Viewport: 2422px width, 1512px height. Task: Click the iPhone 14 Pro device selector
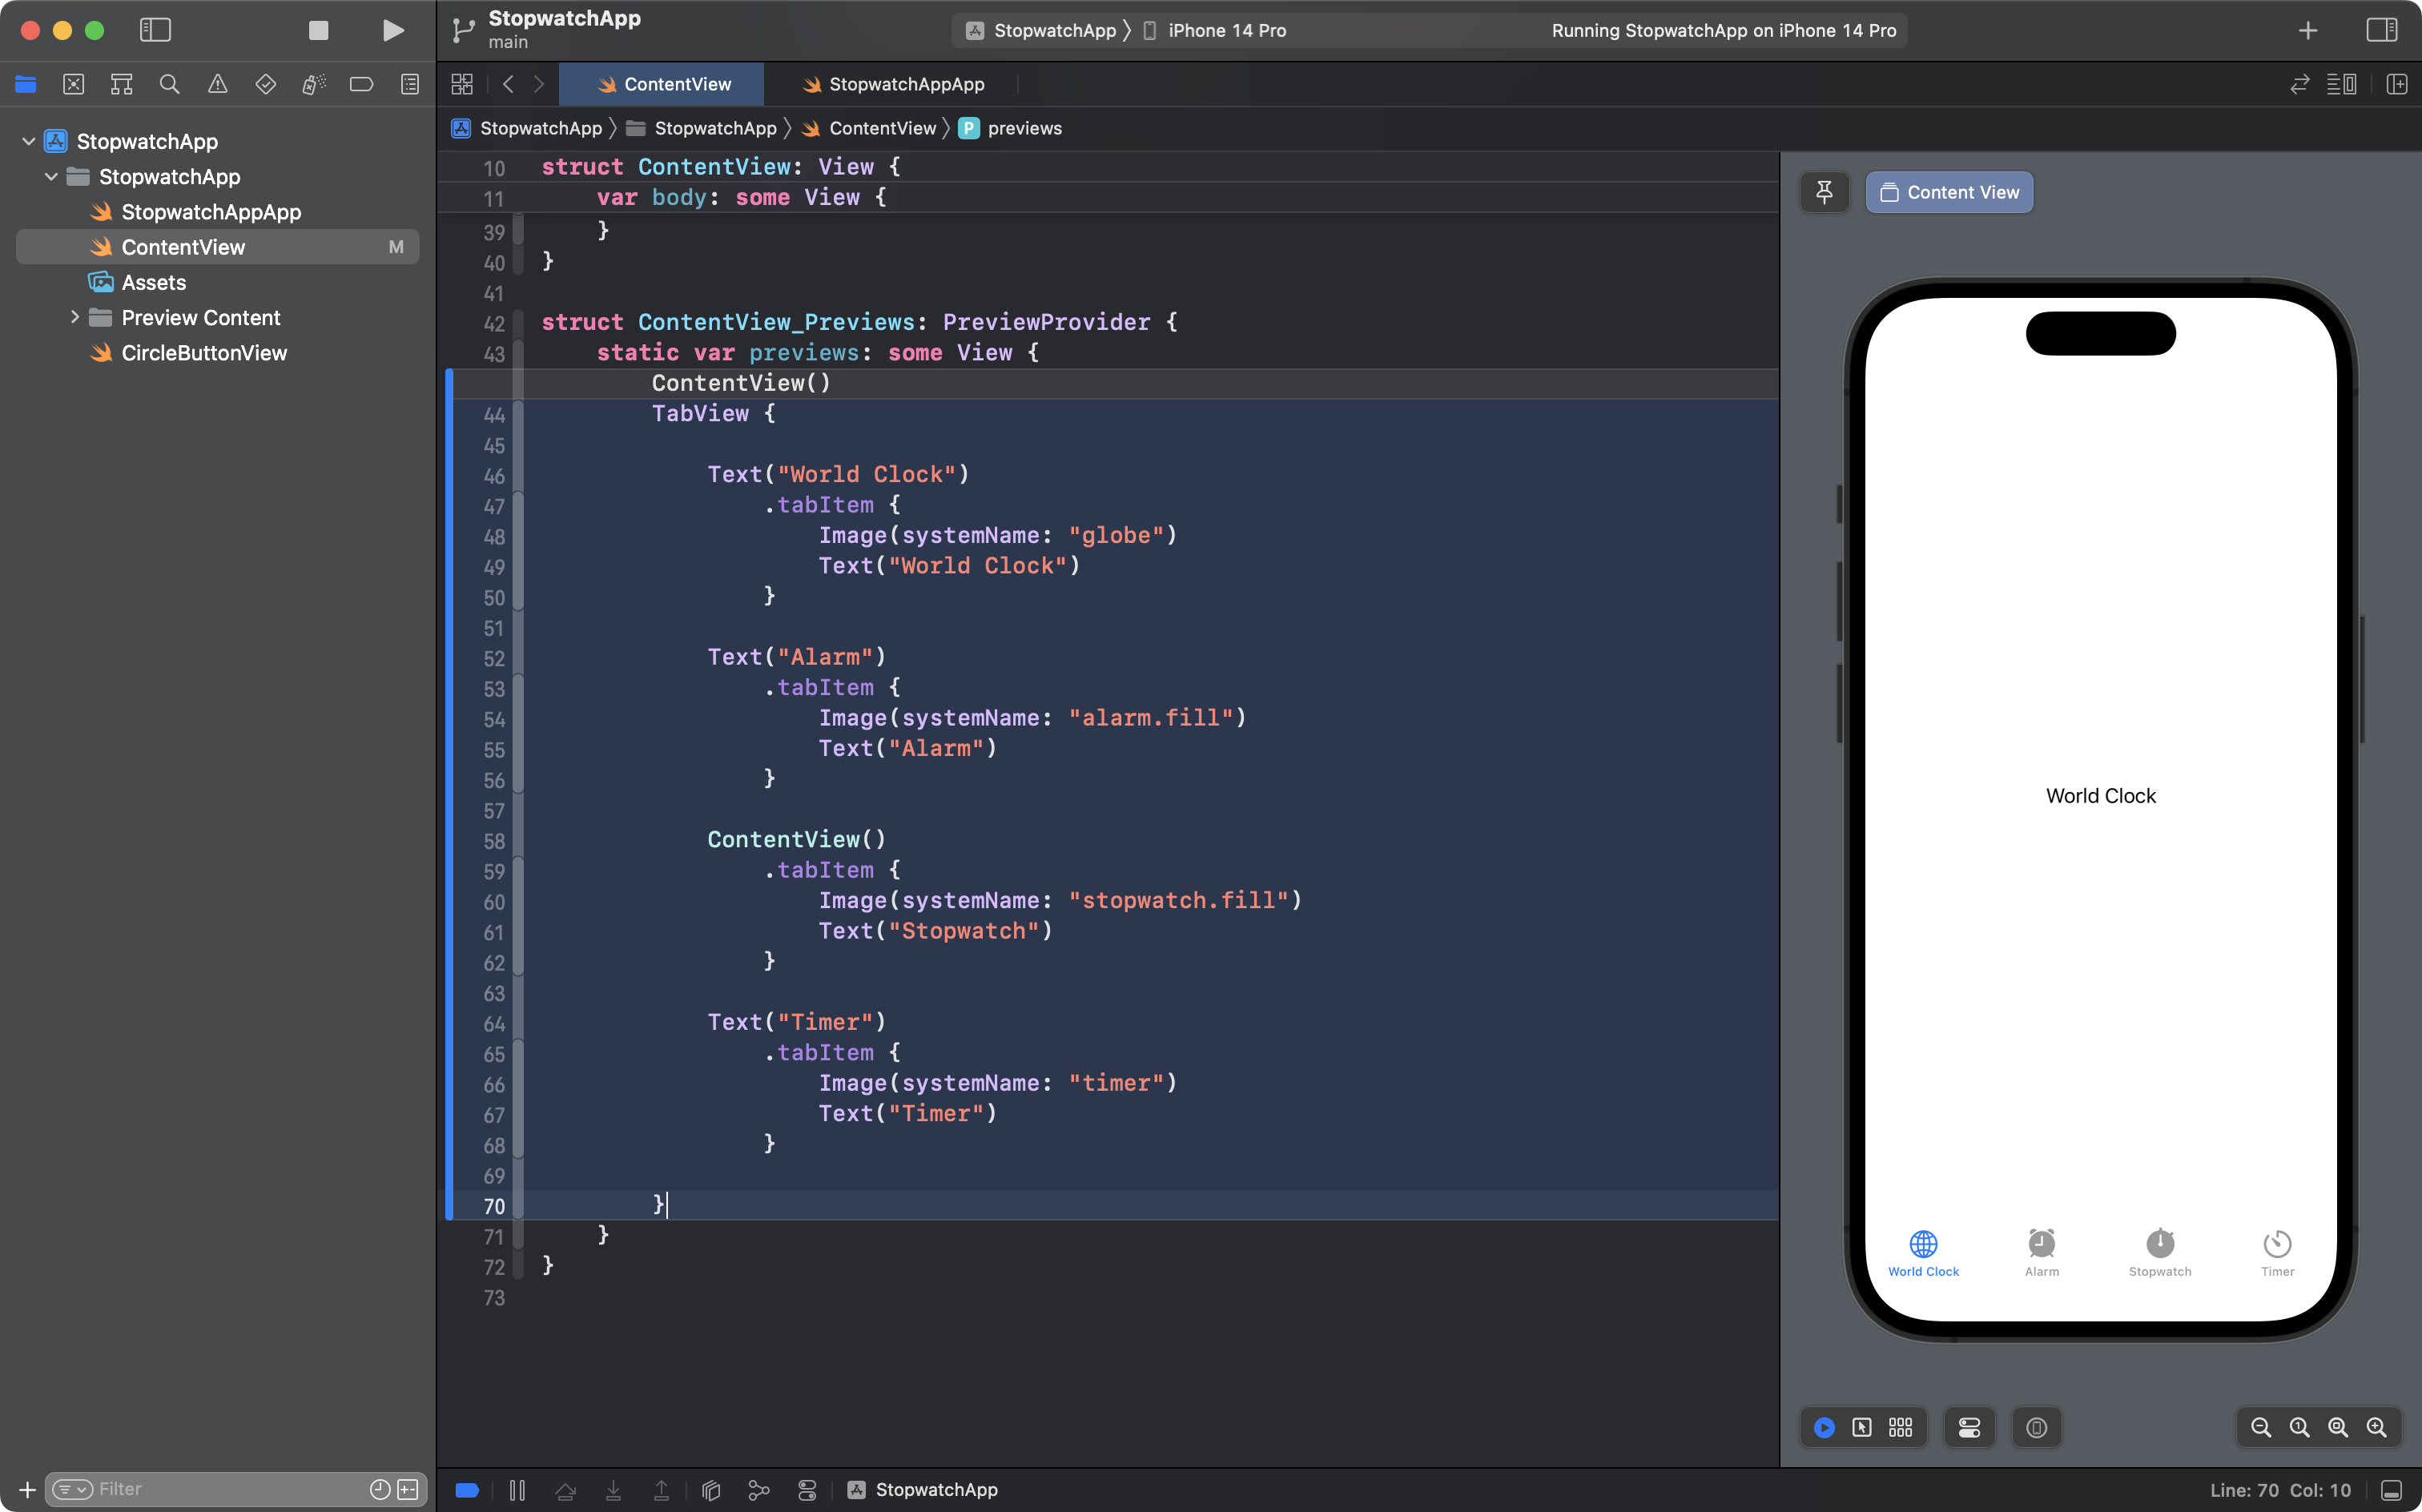click(1219, 30)
